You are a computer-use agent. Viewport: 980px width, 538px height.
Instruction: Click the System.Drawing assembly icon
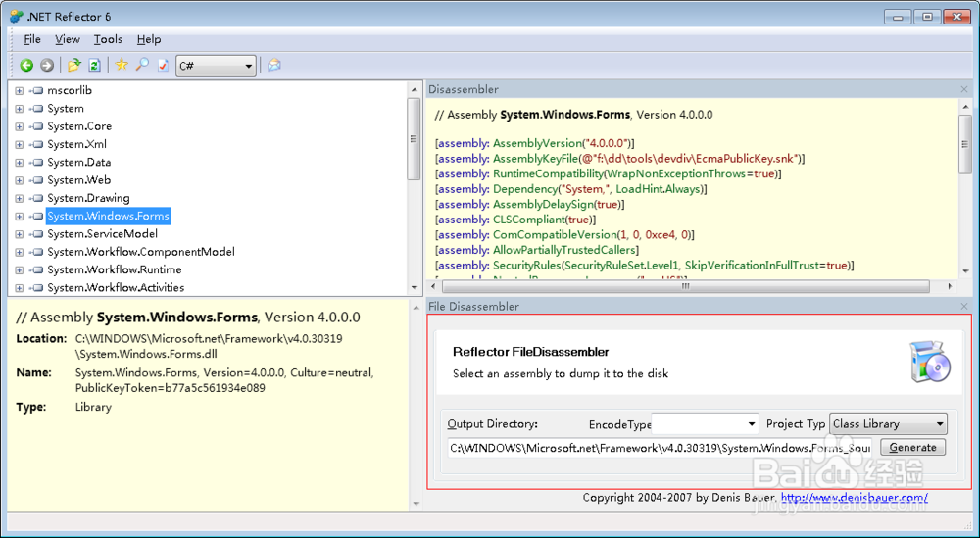36,198
